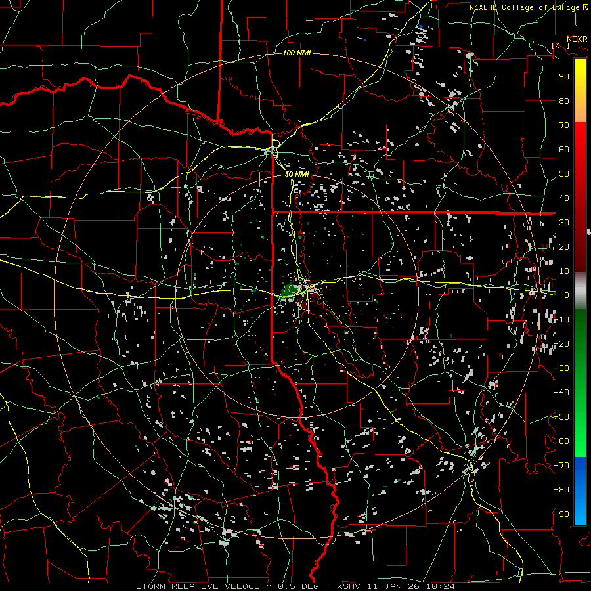
Task: Click the "-70" value on the velocity scale
Action: click(561, 466)
